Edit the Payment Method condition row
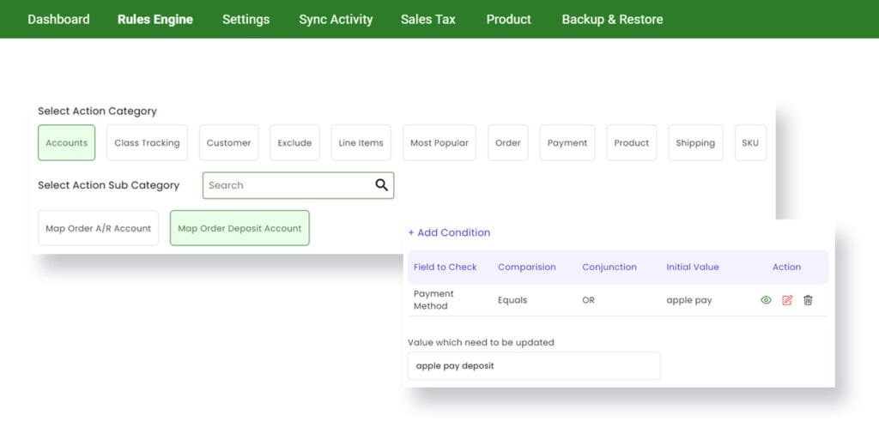879x439 pixels. click(x=787, y=300)
